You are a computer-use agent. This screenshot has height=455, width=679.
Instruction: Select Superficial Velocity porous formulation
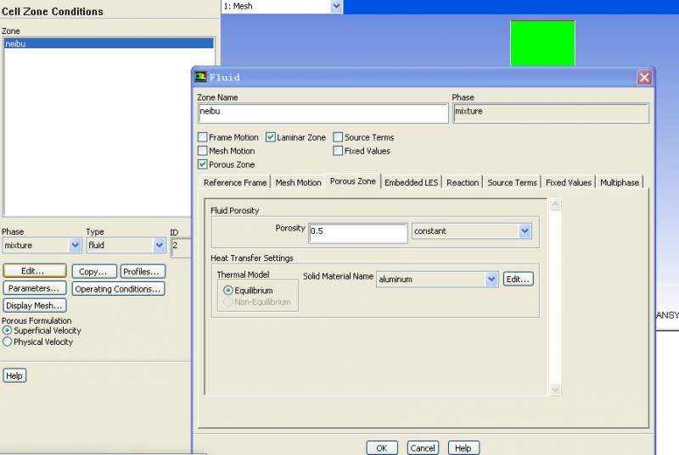(x=7, y=330)
